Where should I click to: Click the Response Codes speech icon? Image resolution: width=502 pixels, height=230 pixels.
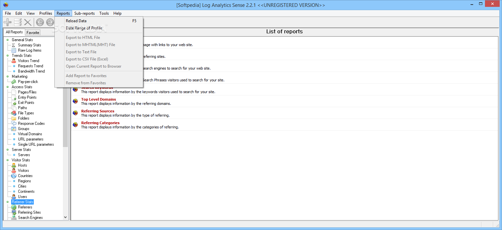pos(14,123)
